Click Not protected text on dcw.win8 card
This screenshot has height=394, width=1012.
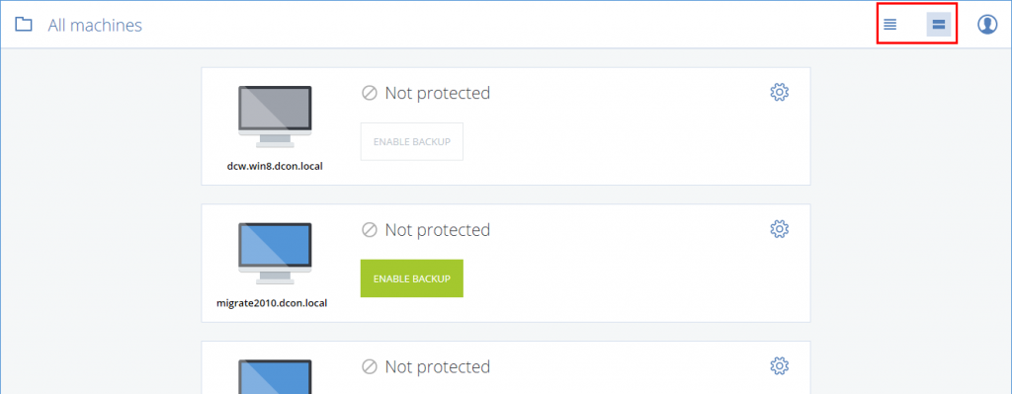tap(438, 94)
